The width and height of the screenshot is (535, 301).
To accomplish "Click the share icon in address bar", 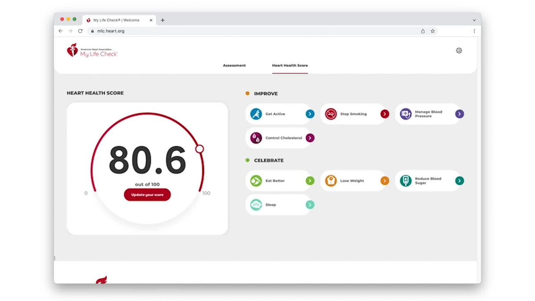I will coord(423,31).
